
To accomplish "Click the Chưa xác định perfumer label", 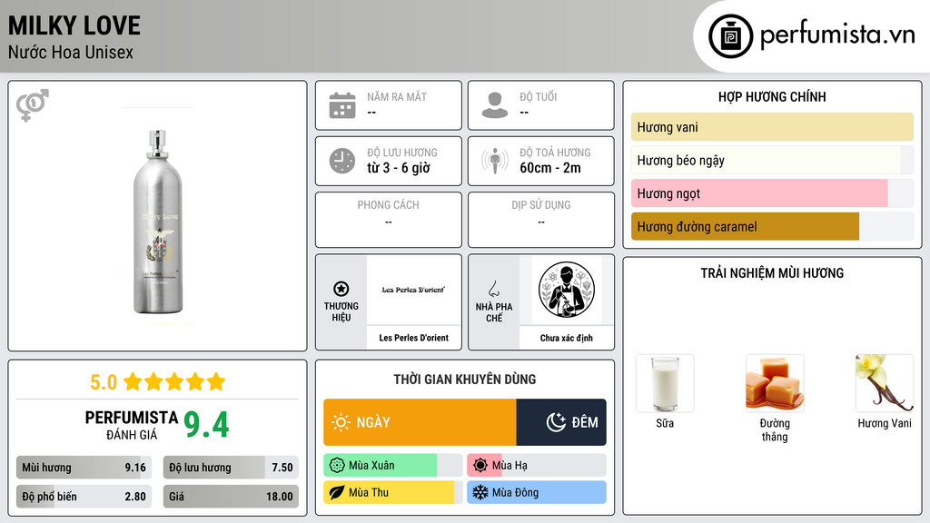I will [567, 338].
